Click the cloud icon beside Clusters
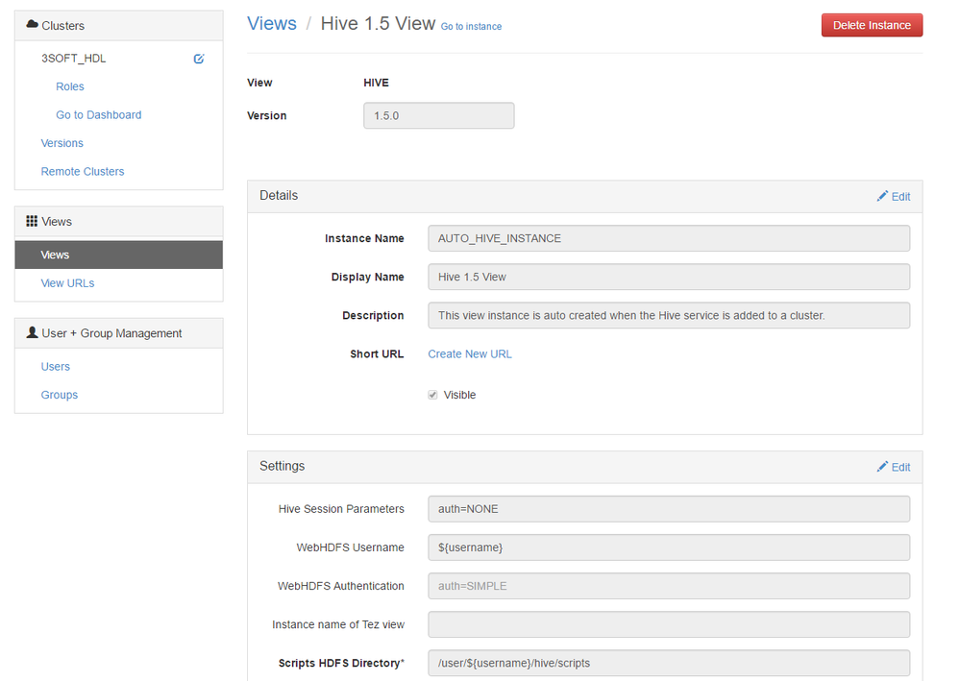The width and height of the screenshot is (960, 681). (32, 24)
